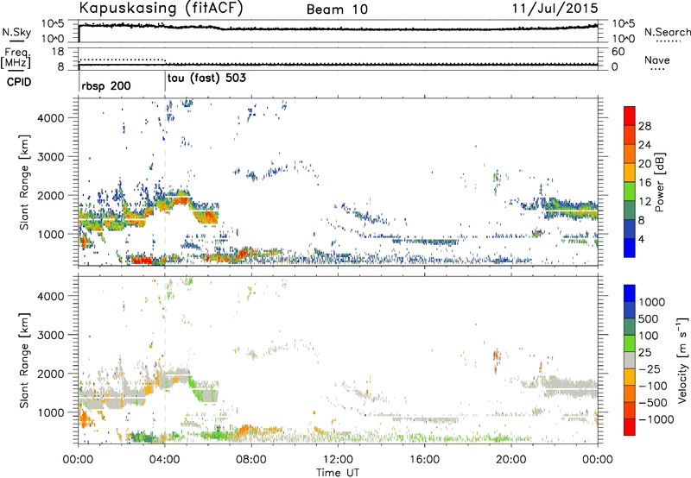This screenshot has height=478, width=691.
Task: Select the "Beam 10" header label
Action: coord(337,9)
